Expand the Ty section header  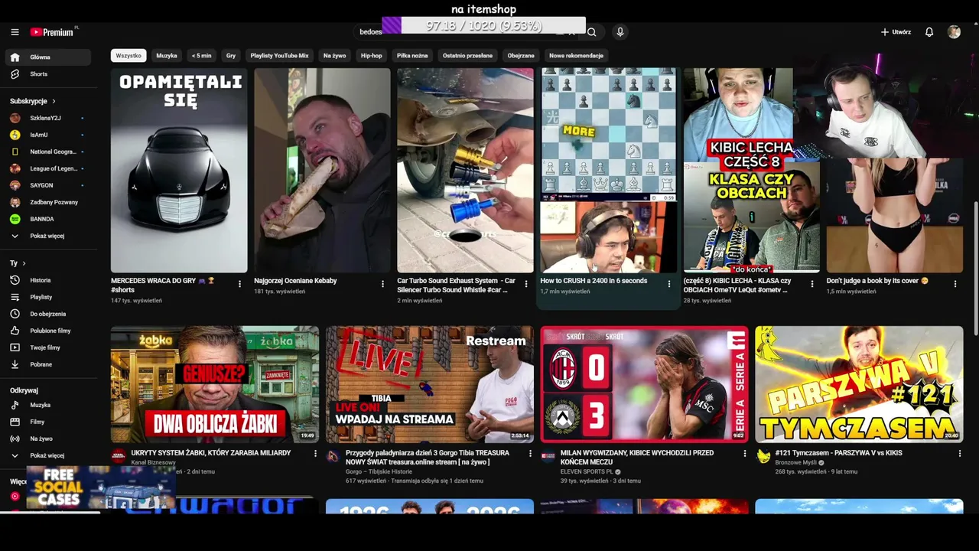coord(18,263)
